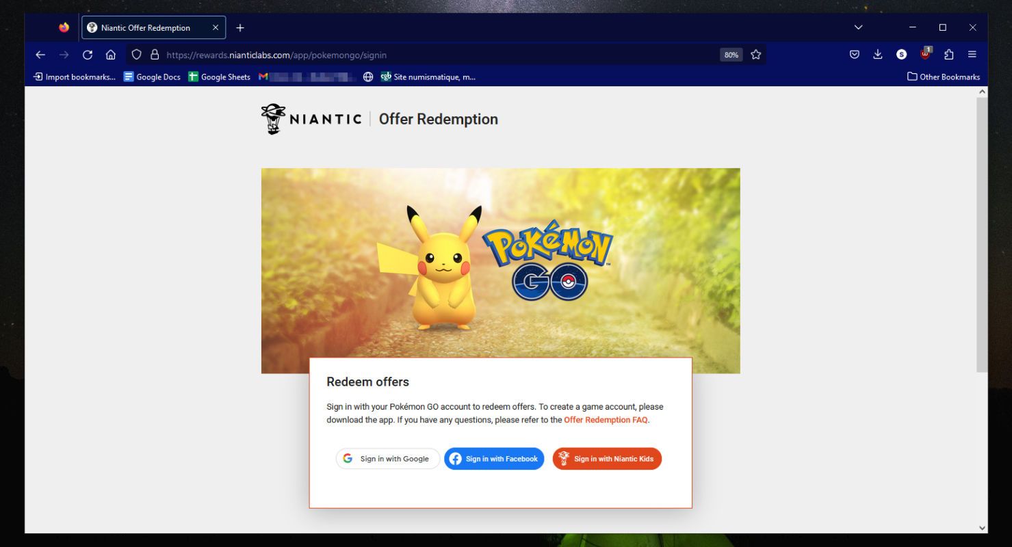The width and height of the screenshot is (1012, 547).
Task: Click the globe bookmark icon
Action: [x=368, y=77]
